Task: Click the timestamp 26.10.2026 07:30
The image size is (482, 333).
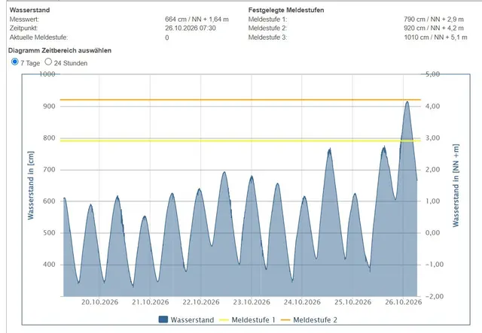Action: tap(191, 28)
